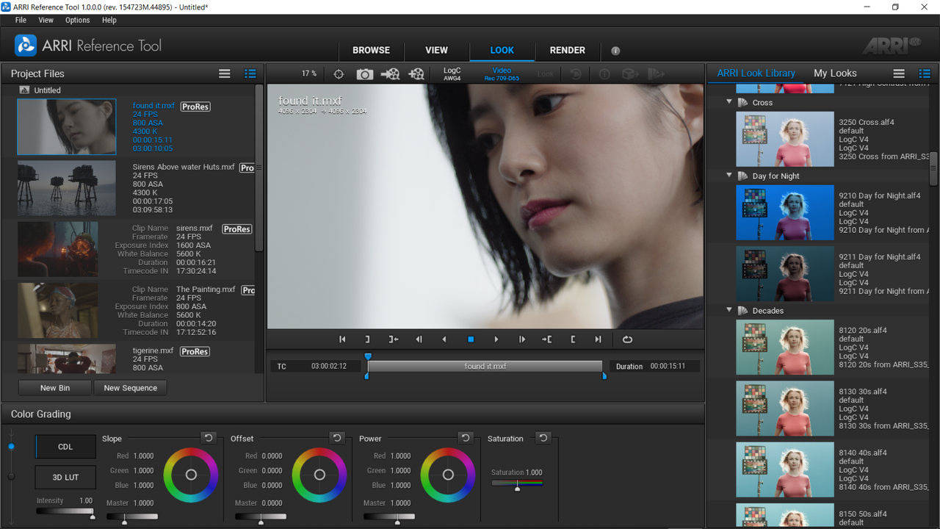940x529 pixels.
Task: Create a New Sequence
Action: [131, 388]
